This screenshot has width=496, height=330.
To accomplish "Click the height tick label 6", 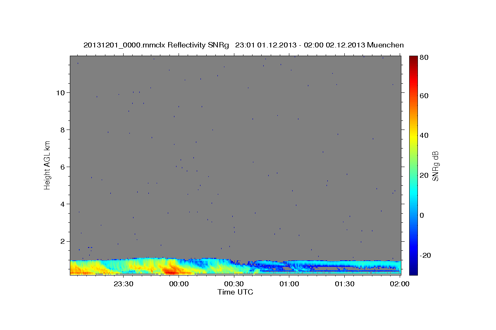I will pyautogui.click(x=62, y=167).
